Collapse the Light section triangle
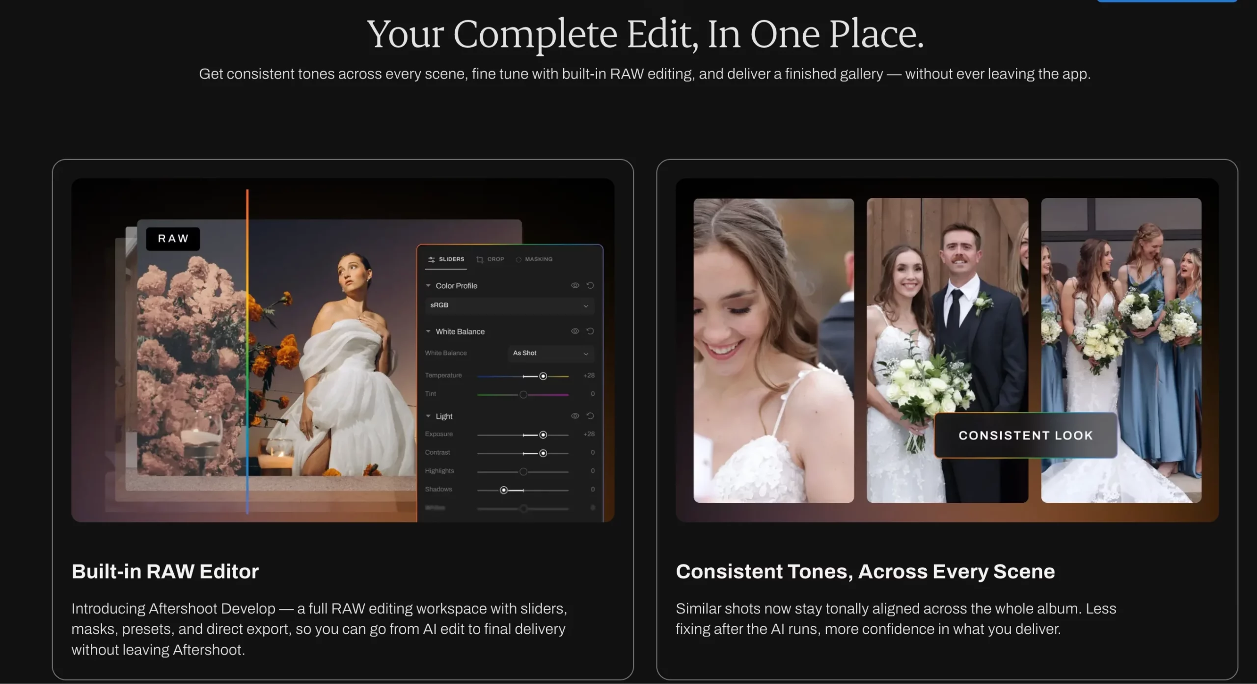Viewport: 1257px width, 684px height. pyautogui.click(x=428, y=416)
